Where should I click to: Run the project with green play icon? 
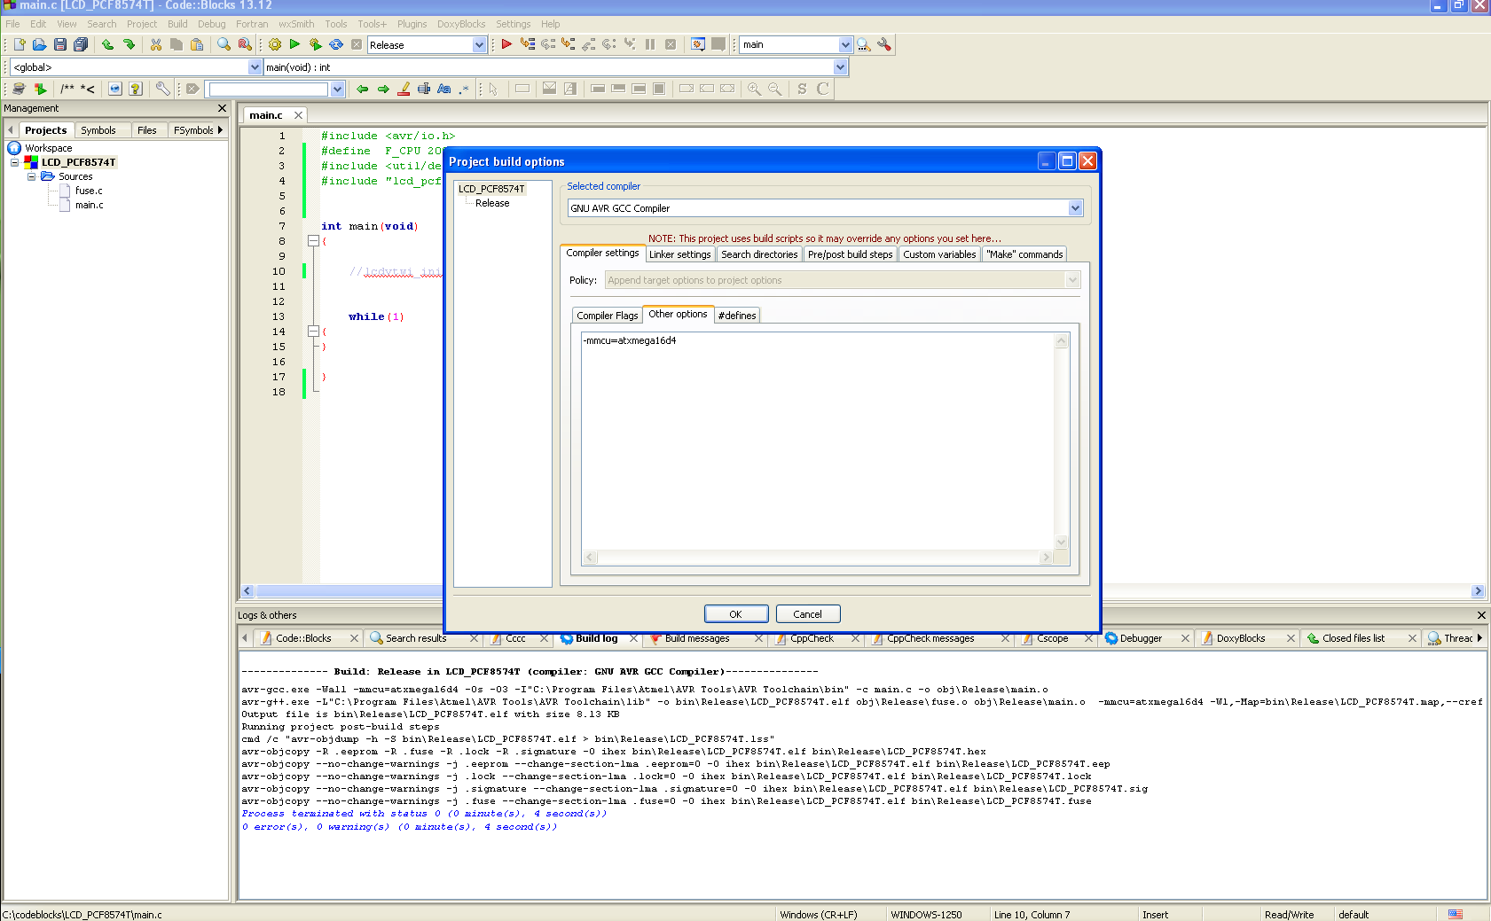point(294,44)
